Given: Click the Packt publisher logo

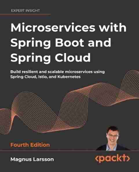Looking at the screenshot, I should (112, 158).
